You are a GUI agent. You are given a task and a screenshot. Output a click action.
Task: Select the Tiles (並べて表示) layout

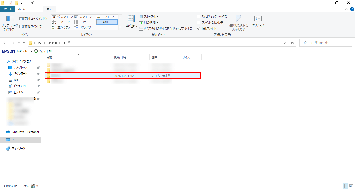62,27
